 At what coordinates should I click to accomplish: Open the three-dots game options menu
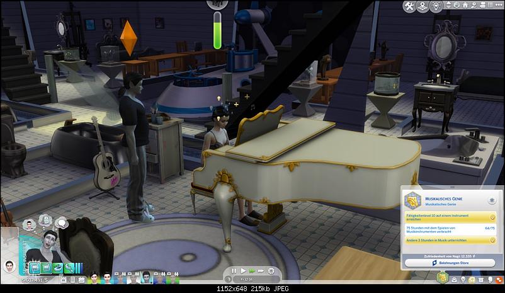499,5
